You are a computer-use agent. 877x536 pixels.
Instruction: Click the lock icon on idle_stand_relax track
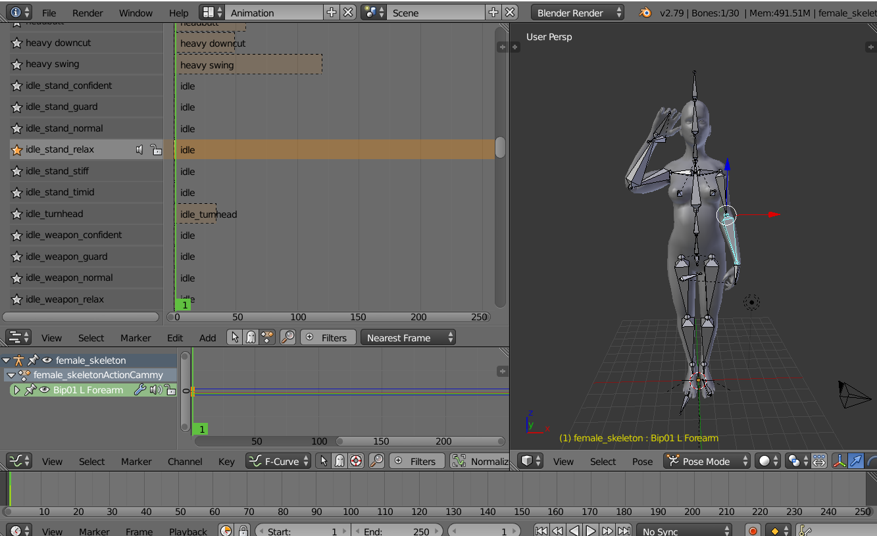click(x=156, y=150)
